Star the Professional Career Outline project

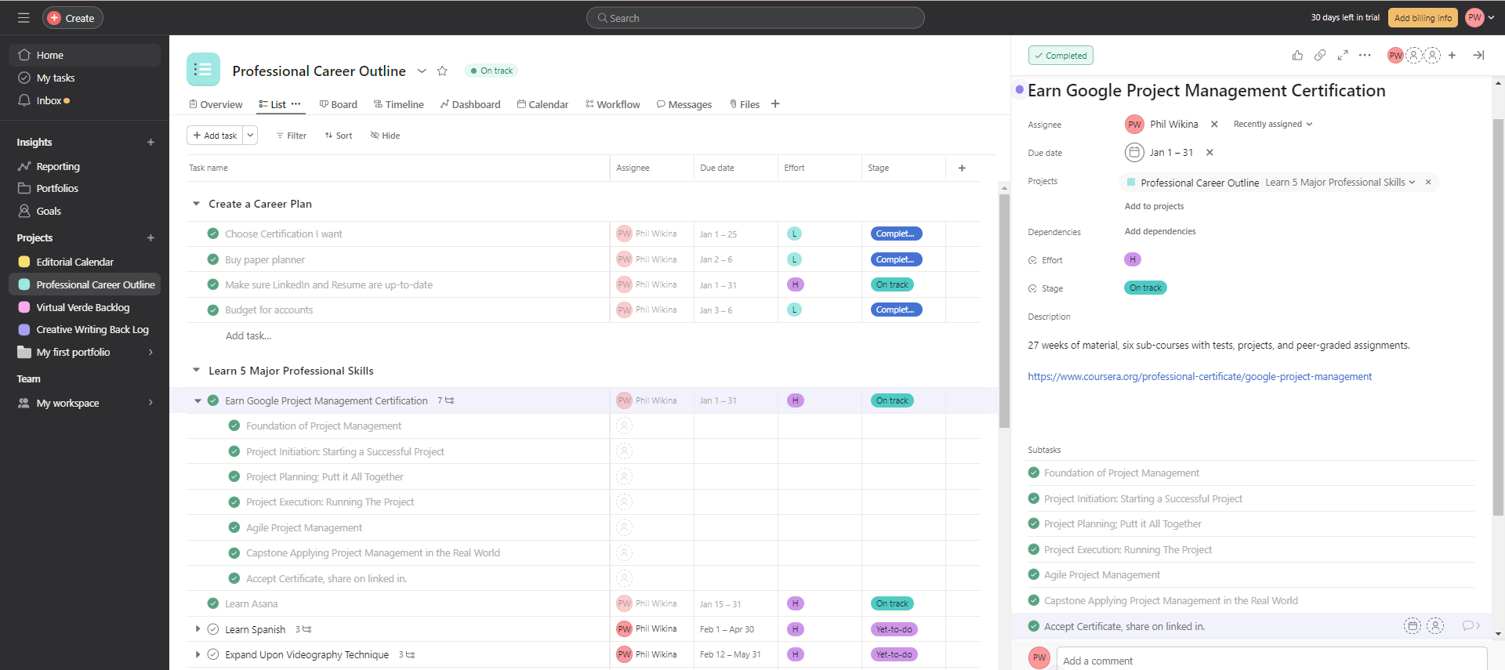click(442, 71)
